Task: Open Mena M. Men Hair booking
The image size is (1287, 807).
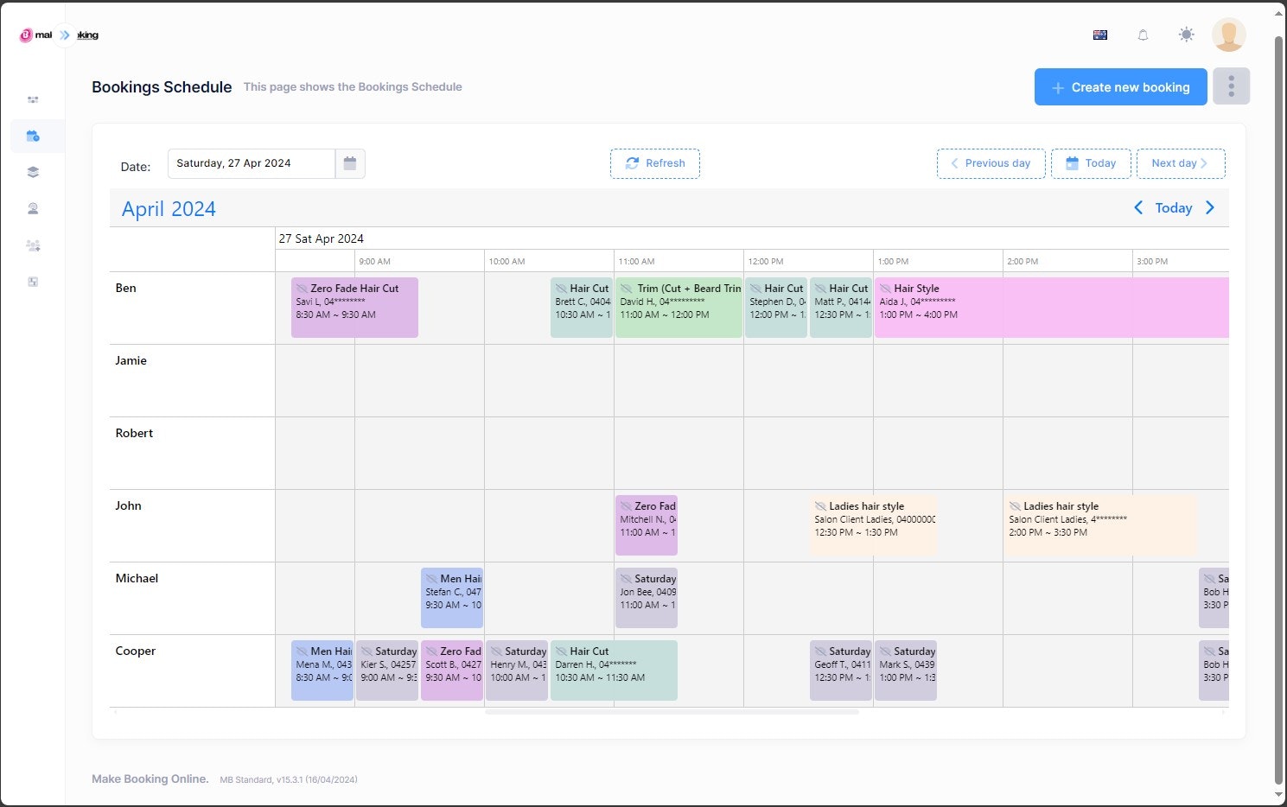Action: point(322,670)
